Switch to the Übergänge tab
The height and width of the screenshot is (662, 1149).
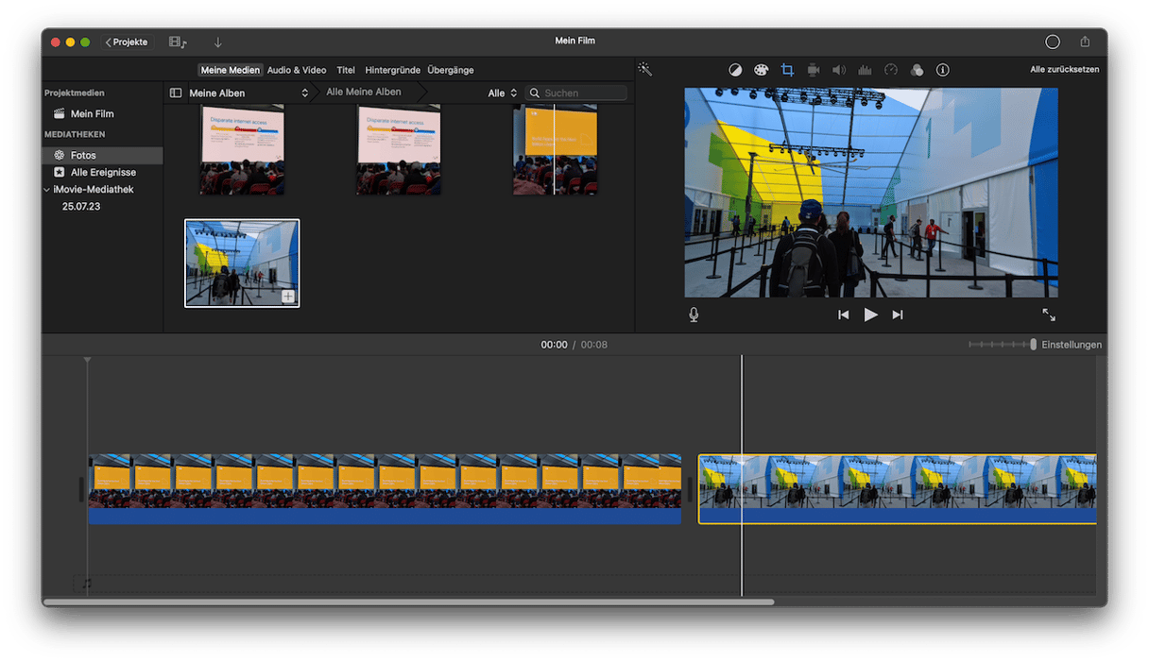pyautogui.click(x=450, y=70)
